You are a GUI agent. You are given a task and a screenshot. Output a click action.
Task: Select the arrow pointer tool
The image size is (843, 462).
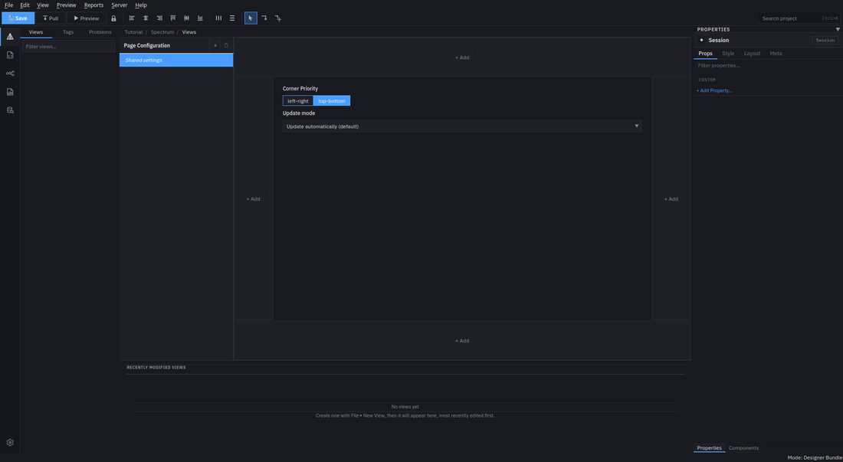click(x=251, y=18)
